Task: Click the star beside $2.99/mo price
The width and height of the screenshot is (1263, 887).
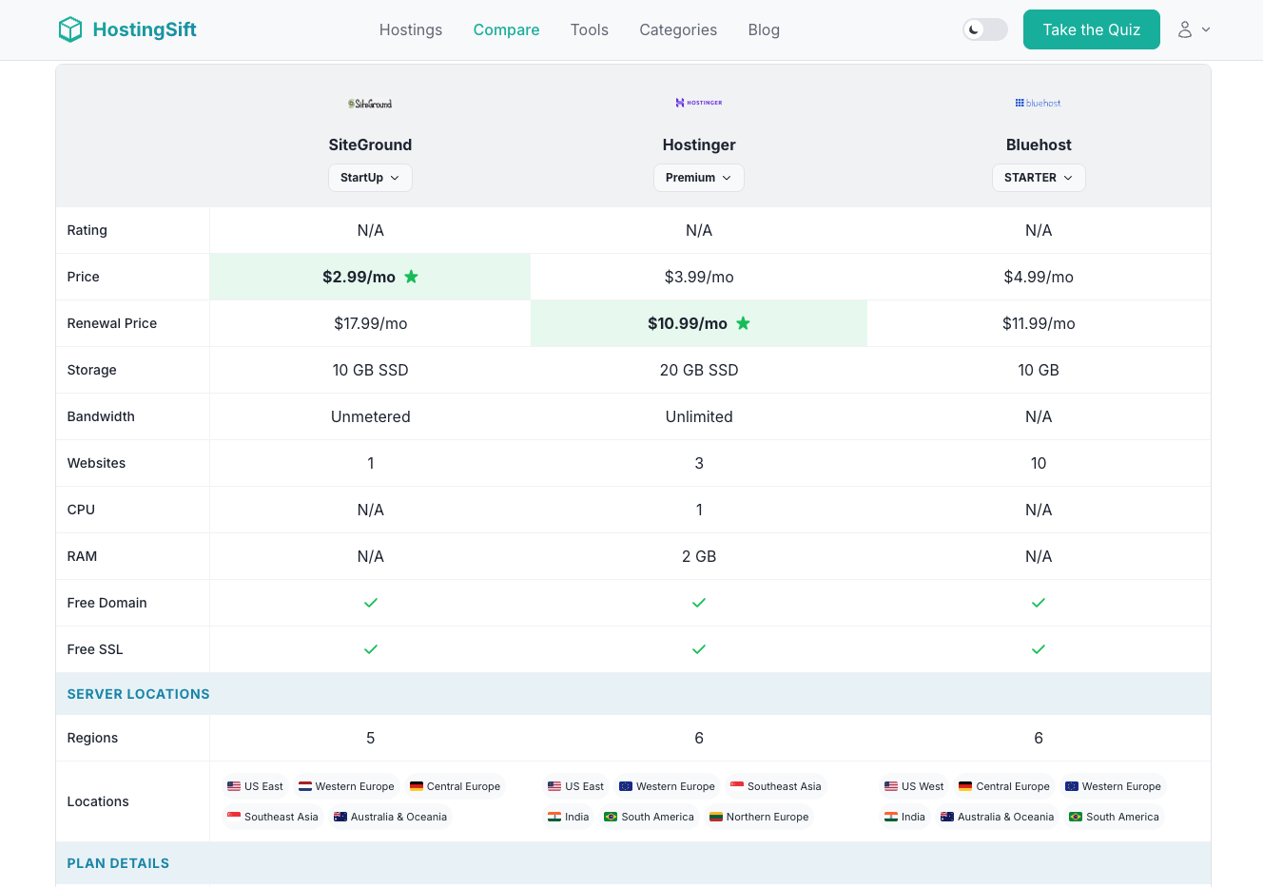Action: [411, 277]
